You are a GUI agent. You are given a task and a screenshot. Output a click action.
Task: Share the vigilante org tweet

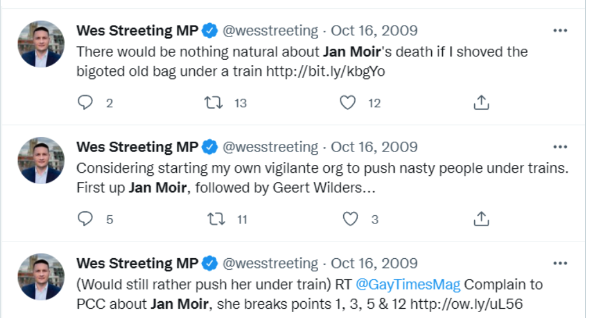(x=481, y=219)
